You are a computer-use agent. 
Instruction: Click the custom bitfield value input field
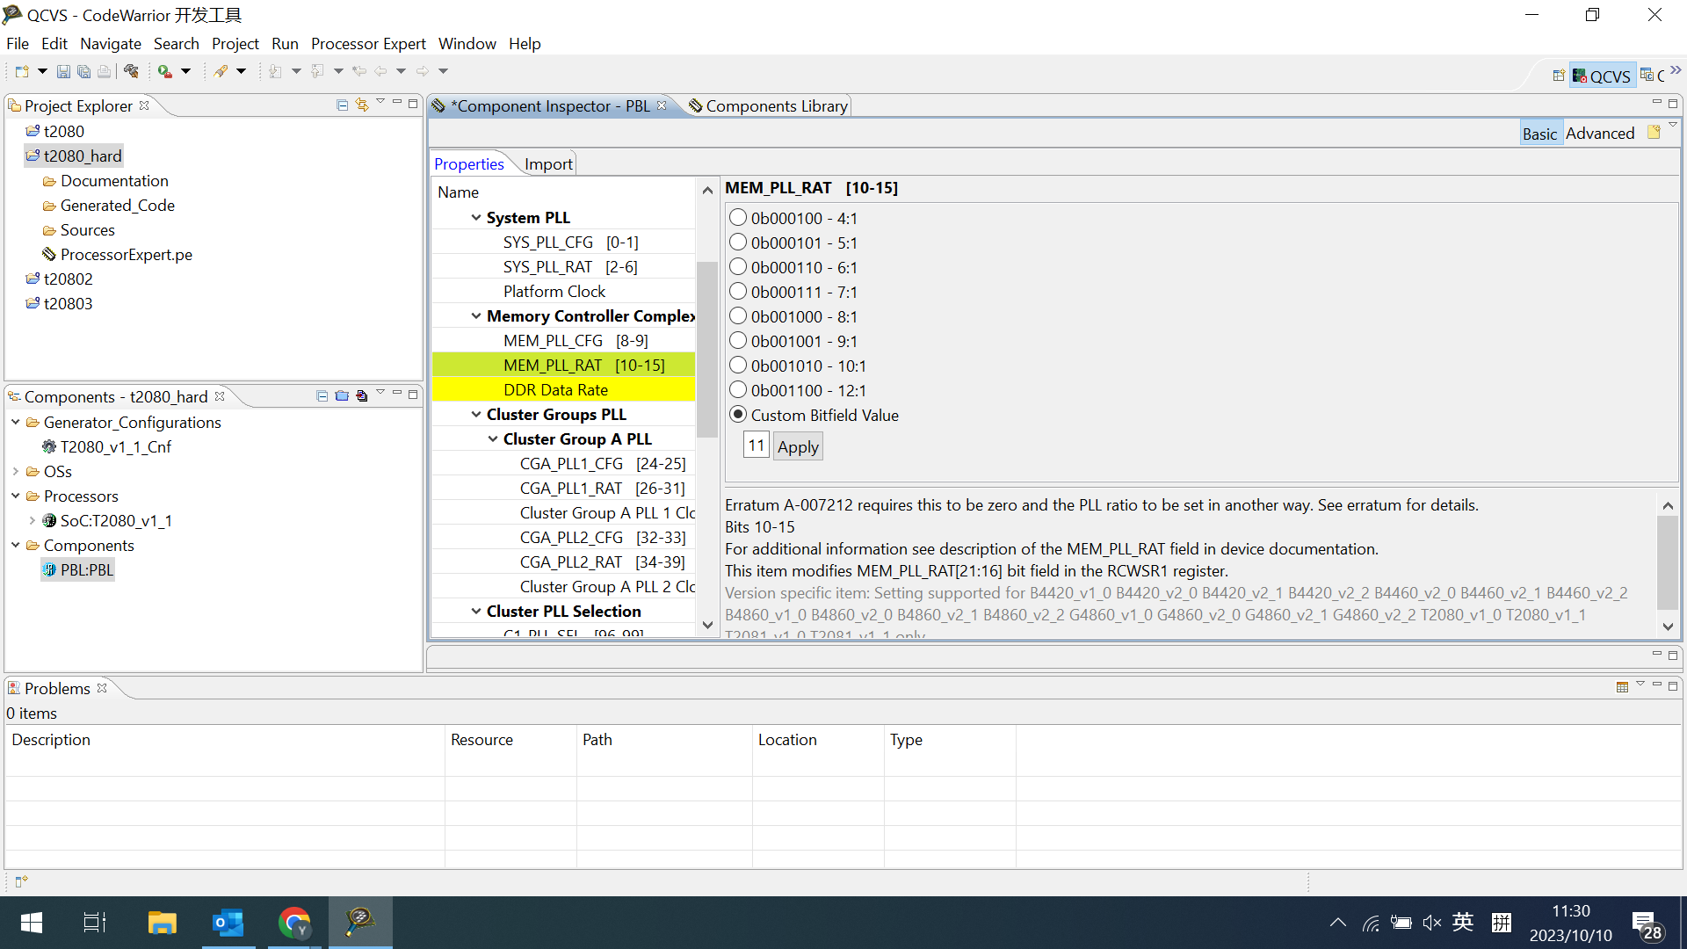pyautogui.click(x=756, y=446)
